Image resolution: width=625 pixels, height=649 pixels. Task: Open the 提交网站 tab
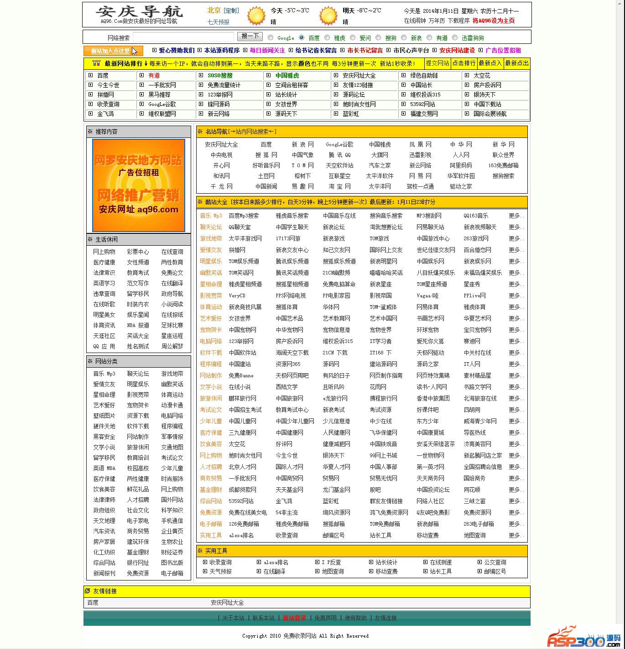(x=437, y=63)
